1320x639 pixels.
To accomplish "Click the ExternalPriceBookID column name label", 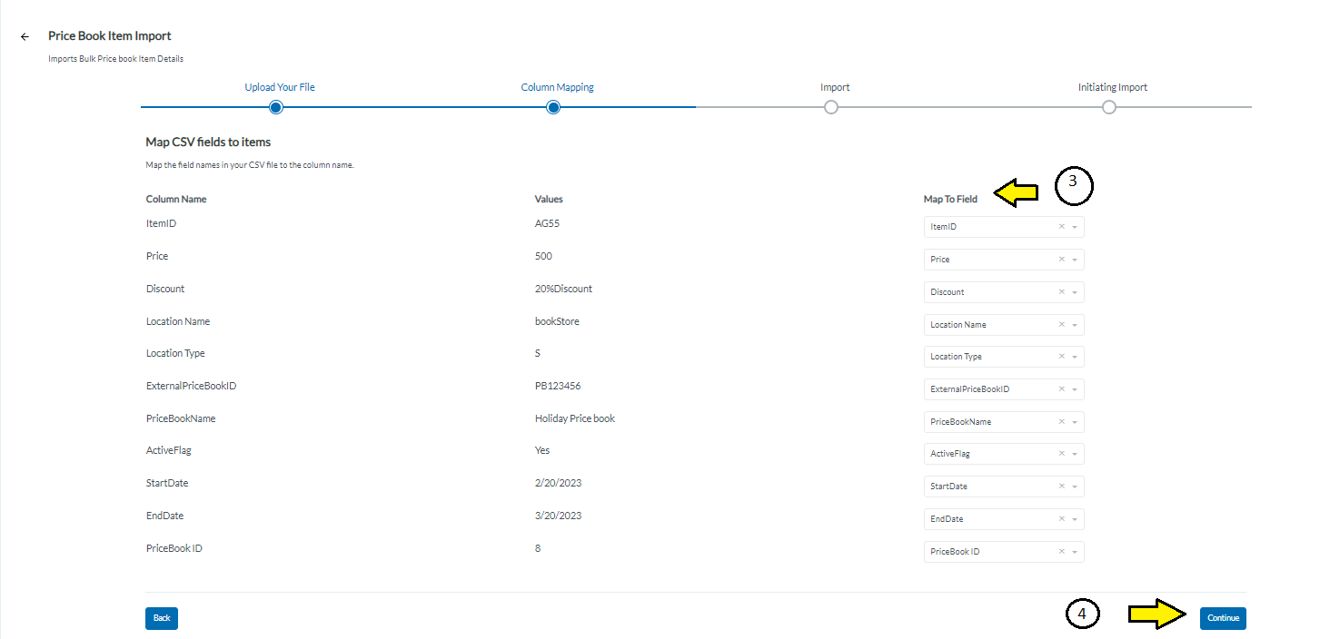I will tap(191, 386).
